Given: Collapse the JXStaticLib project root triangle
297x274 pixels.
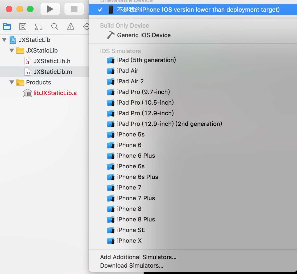Looking at the screenshot, I should click(x=4, y=40).
